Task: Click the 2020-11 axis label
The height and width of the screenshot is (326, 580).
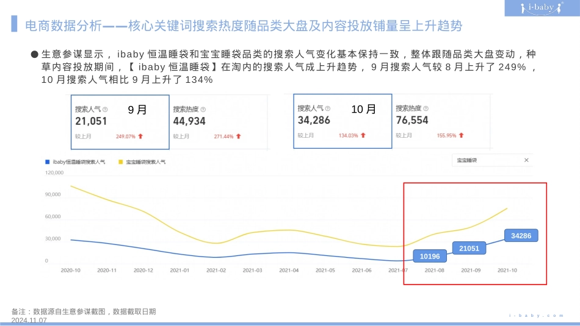Action: tap(107, 271)
